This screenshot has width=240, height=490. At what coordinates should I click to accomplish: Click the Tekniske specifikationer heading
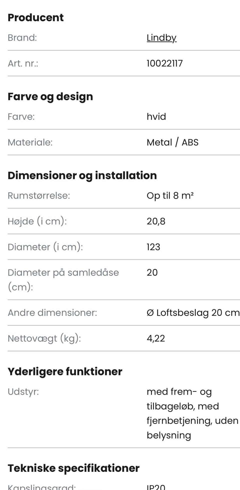[x=73, y=468]
